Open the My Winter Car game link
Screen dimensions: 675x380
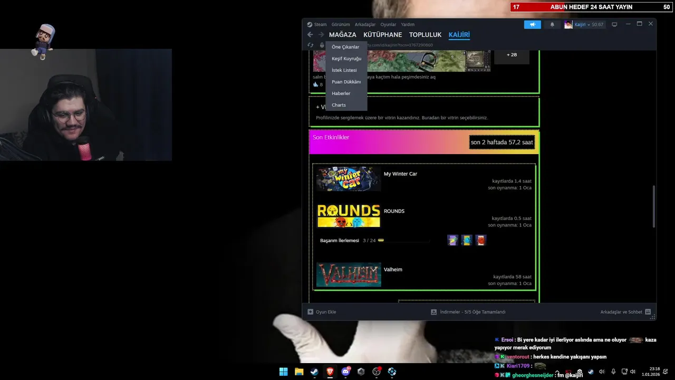[x=400, y=174]
